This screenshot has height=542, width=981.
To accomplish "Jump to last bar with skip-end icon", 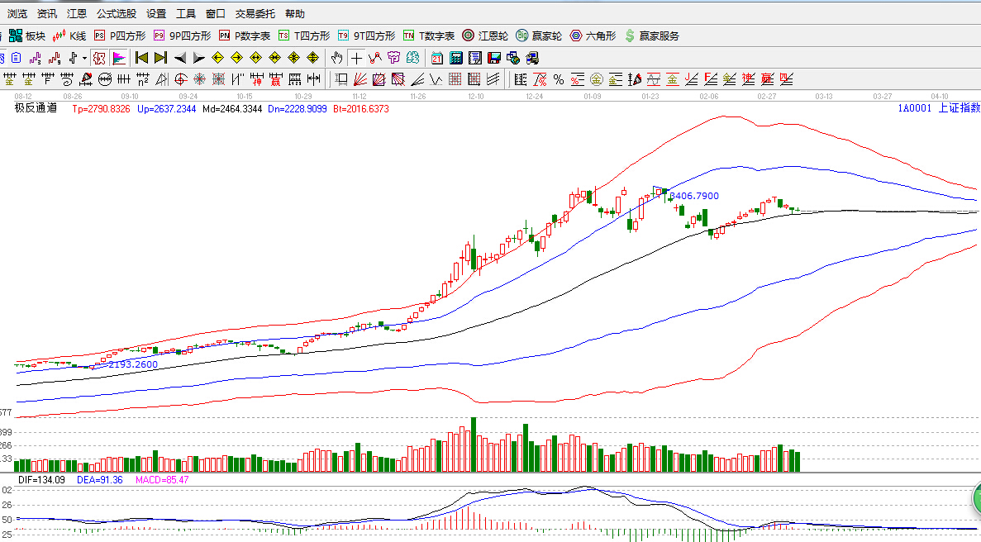I will tap(160, 58).
